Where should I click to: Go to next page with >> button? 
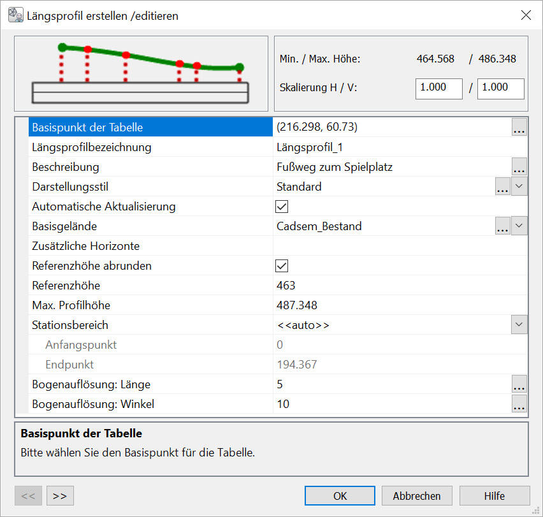point(60,496)
